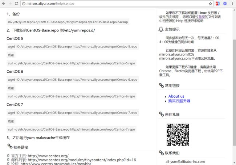Click scrollbar up arrow at top right
The image size is (236, 165).
coord(234,10)
